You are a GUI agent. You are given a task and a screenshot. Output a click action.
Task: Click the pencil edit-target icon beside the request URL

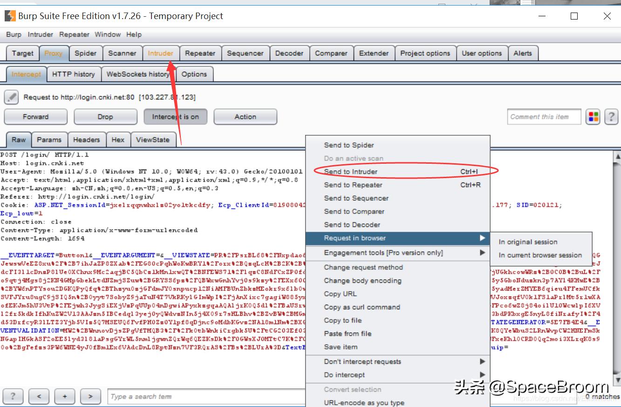tap(11, 97)
